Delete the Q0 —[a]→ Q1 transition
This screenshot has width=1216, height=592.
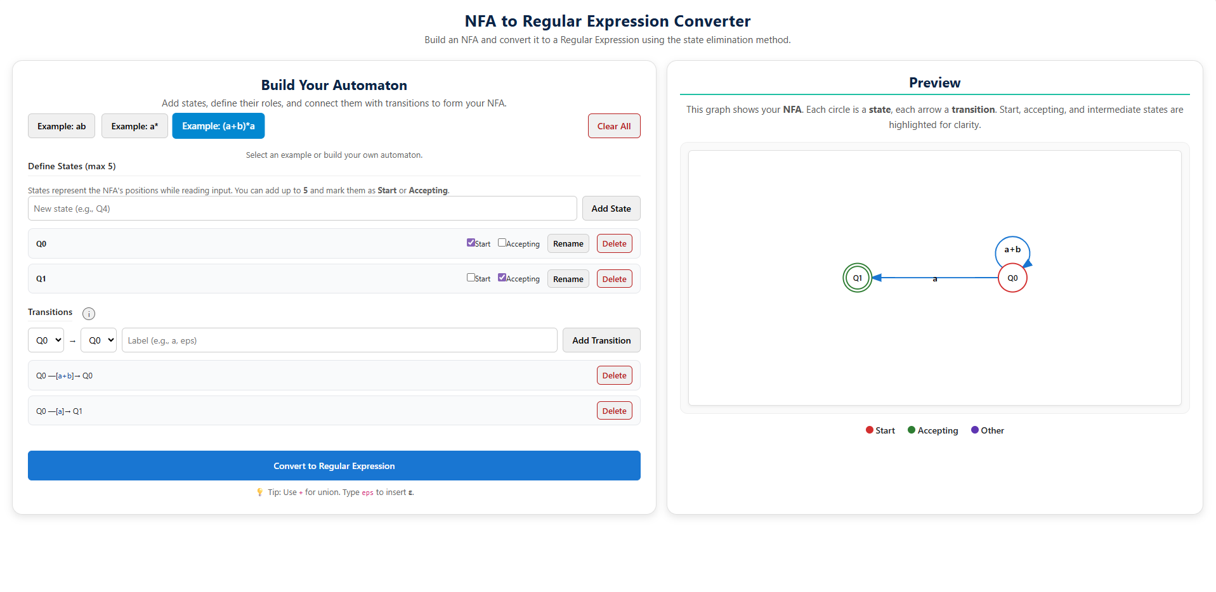coord(613,410)
